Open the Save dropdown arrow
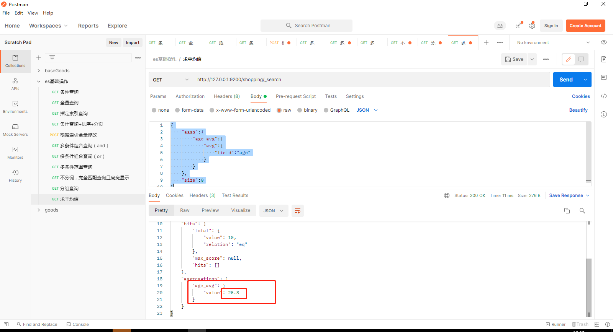This screenshot has height=332, width=613. click(532, 59)
